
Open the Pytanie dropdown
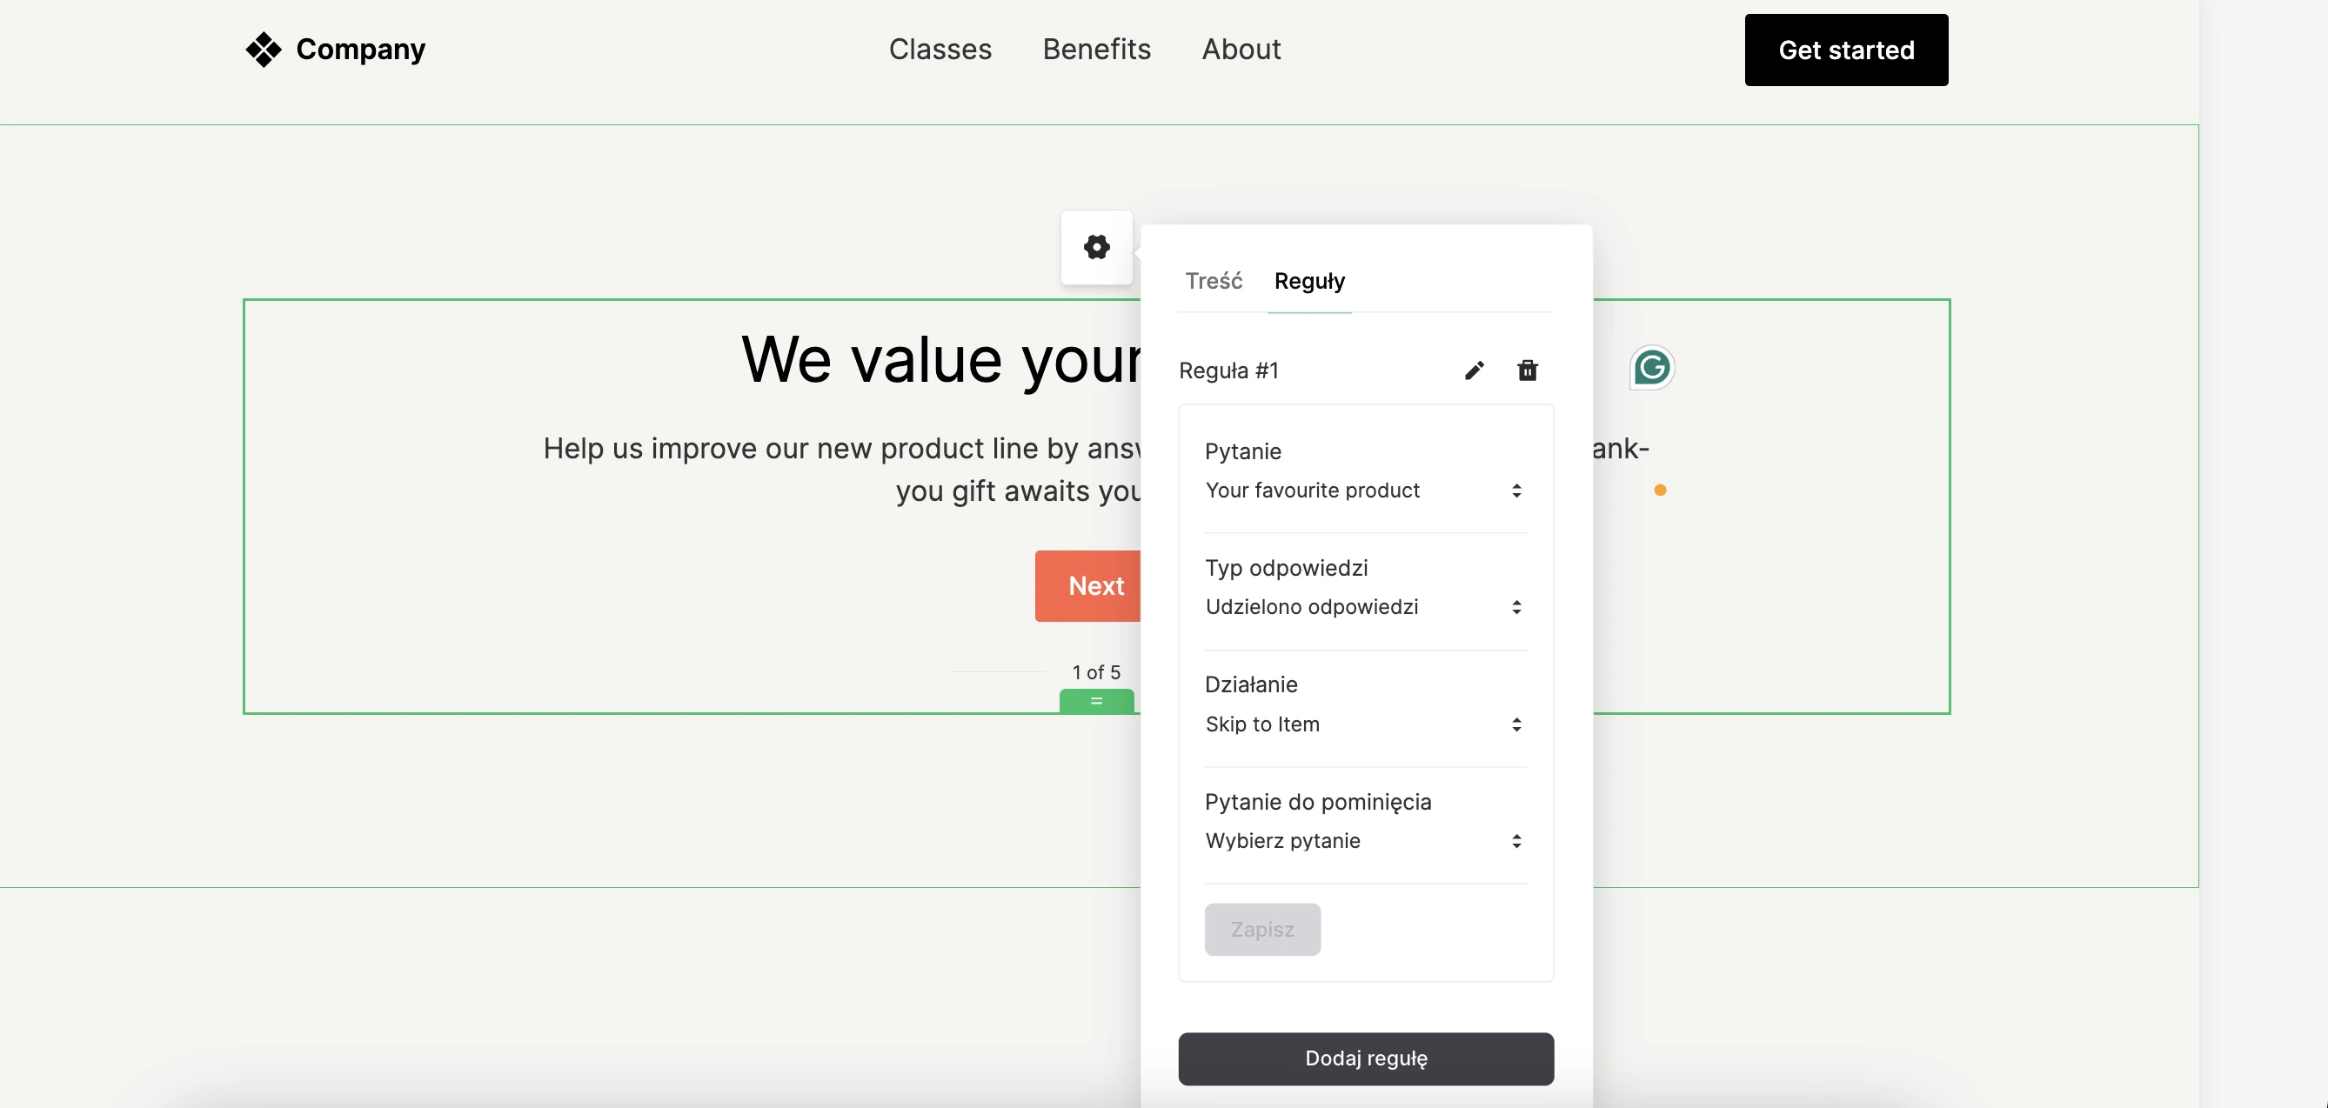coord(1365,491)
